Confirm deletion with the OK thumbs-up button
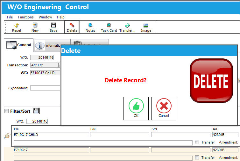 (136, 109)
